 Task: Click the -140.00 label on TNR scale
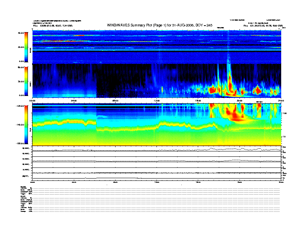click(x=20, y=125)
